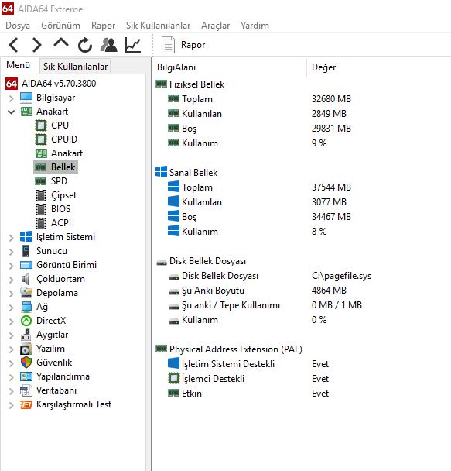Switch to the Menü tab
The height and width of the screenshot is (471, 451).
[19, 65]
